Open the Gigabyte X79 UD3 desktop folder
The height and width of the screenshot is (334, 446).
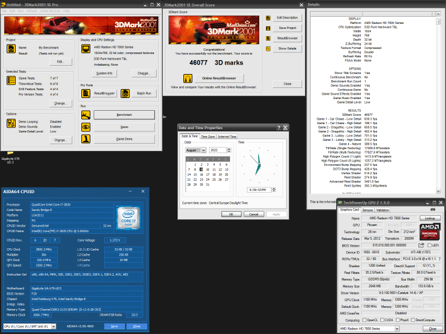click(10, 158)
